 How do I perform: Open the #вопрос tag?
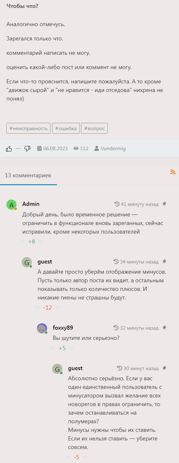tap(94, 129)
